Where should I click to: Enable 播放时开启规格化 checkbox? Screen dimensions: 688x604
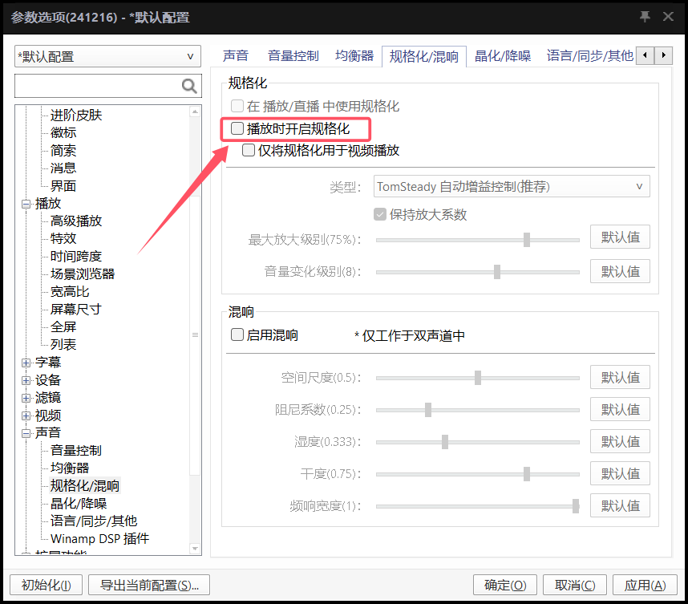(x=237, y=128)
